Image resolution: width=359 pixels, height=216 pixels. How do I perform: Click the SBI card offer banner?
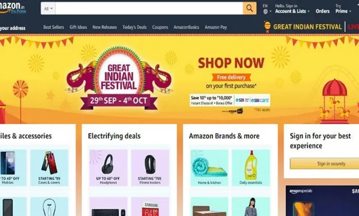point(230,100)
